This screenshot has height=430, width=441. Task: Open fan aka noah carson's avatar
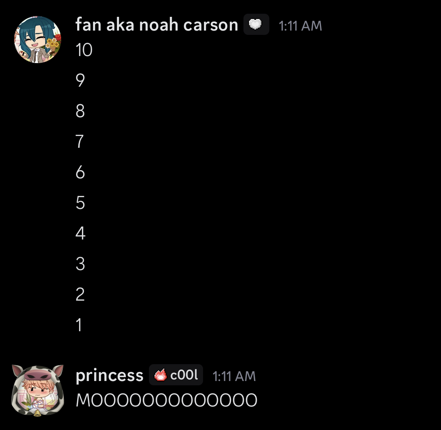coord(37,39)
